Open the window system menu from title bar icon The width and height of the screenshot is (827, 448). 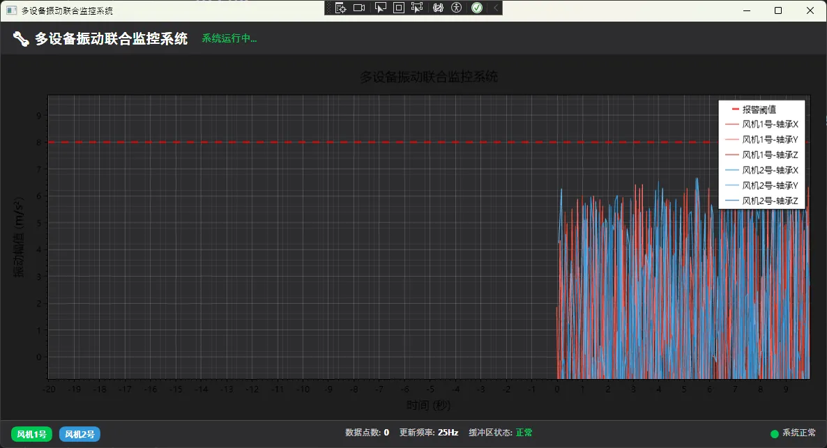[x=11, y=10]
